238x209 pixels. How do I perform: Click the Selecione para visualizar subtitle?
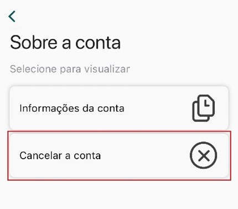click(70, 69)
